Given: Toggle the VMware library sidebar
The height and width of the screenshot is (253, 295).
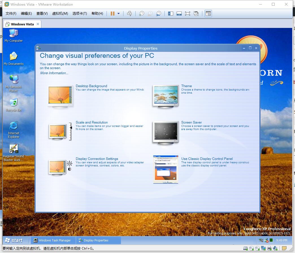Looking at the screenshot, I should 171,14.
